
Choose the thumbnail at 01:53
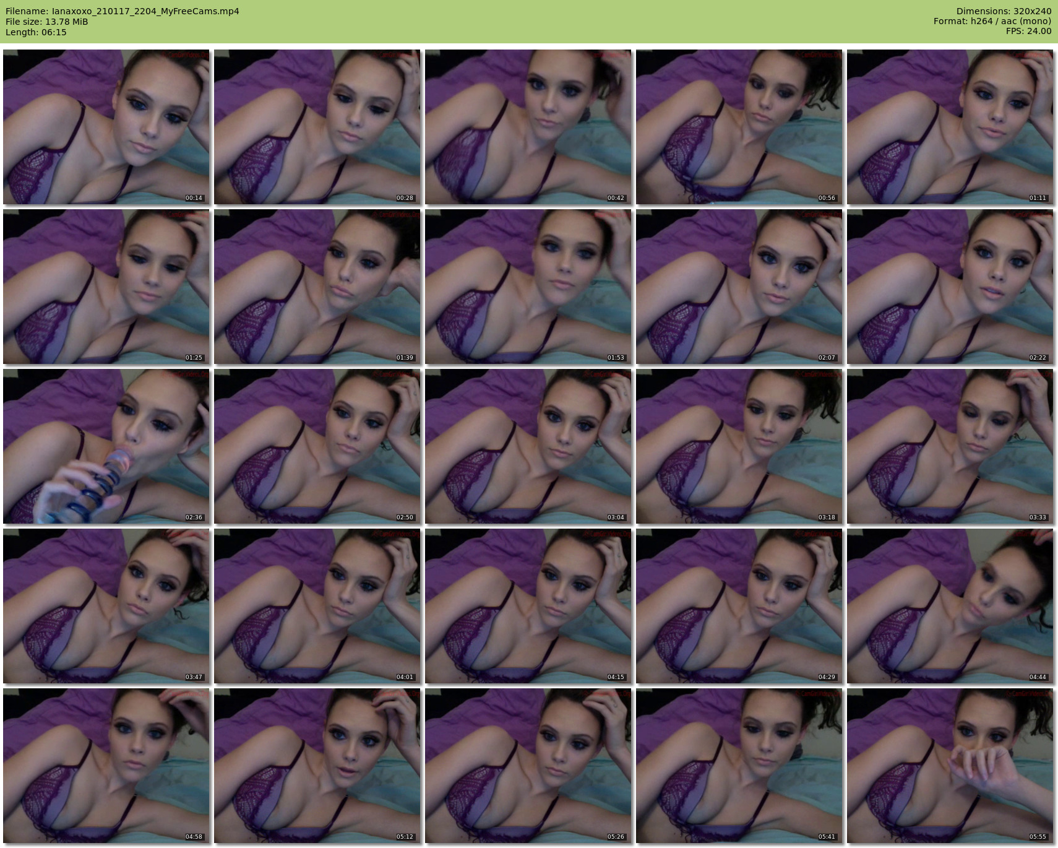click(528, 287)
